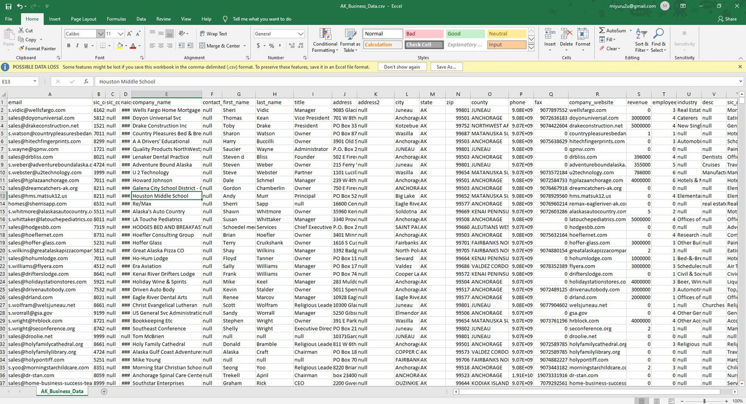
Task: Toggle Wrap Text
Action: point(212,34)
